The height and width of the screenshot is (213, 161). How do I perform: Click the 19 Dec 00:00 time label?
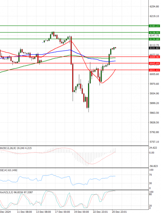pos(81,212)
